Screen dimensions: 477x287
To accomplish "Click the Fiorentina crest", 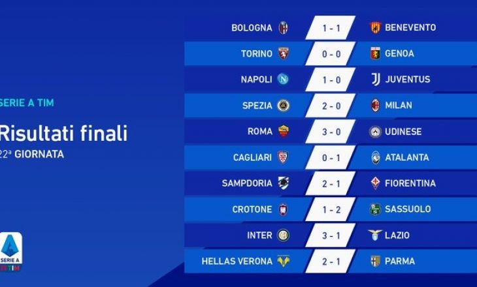I will point(375,183).
